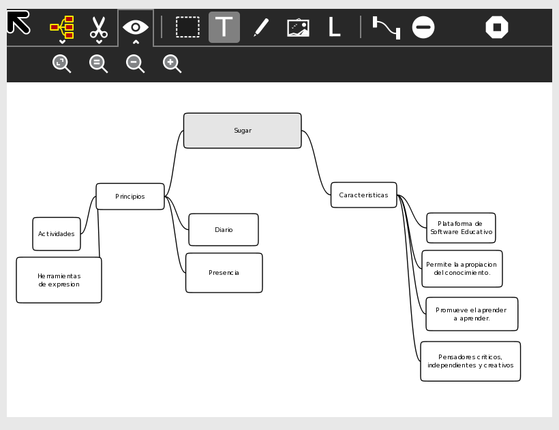Viewport: 559px width, 430px height.
Task: Reset zoom to original size
Action: click(98, 63)
